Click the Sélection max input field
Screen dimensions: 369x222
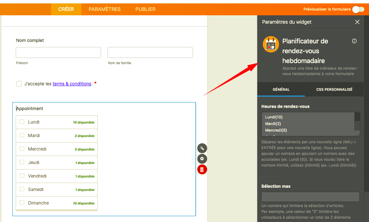[310, 197]
